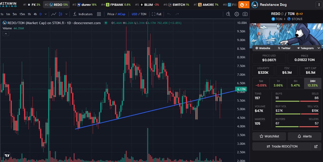Open chart settings gear icon
Viewport: 323px width, 162px height.
coord(237,14)
